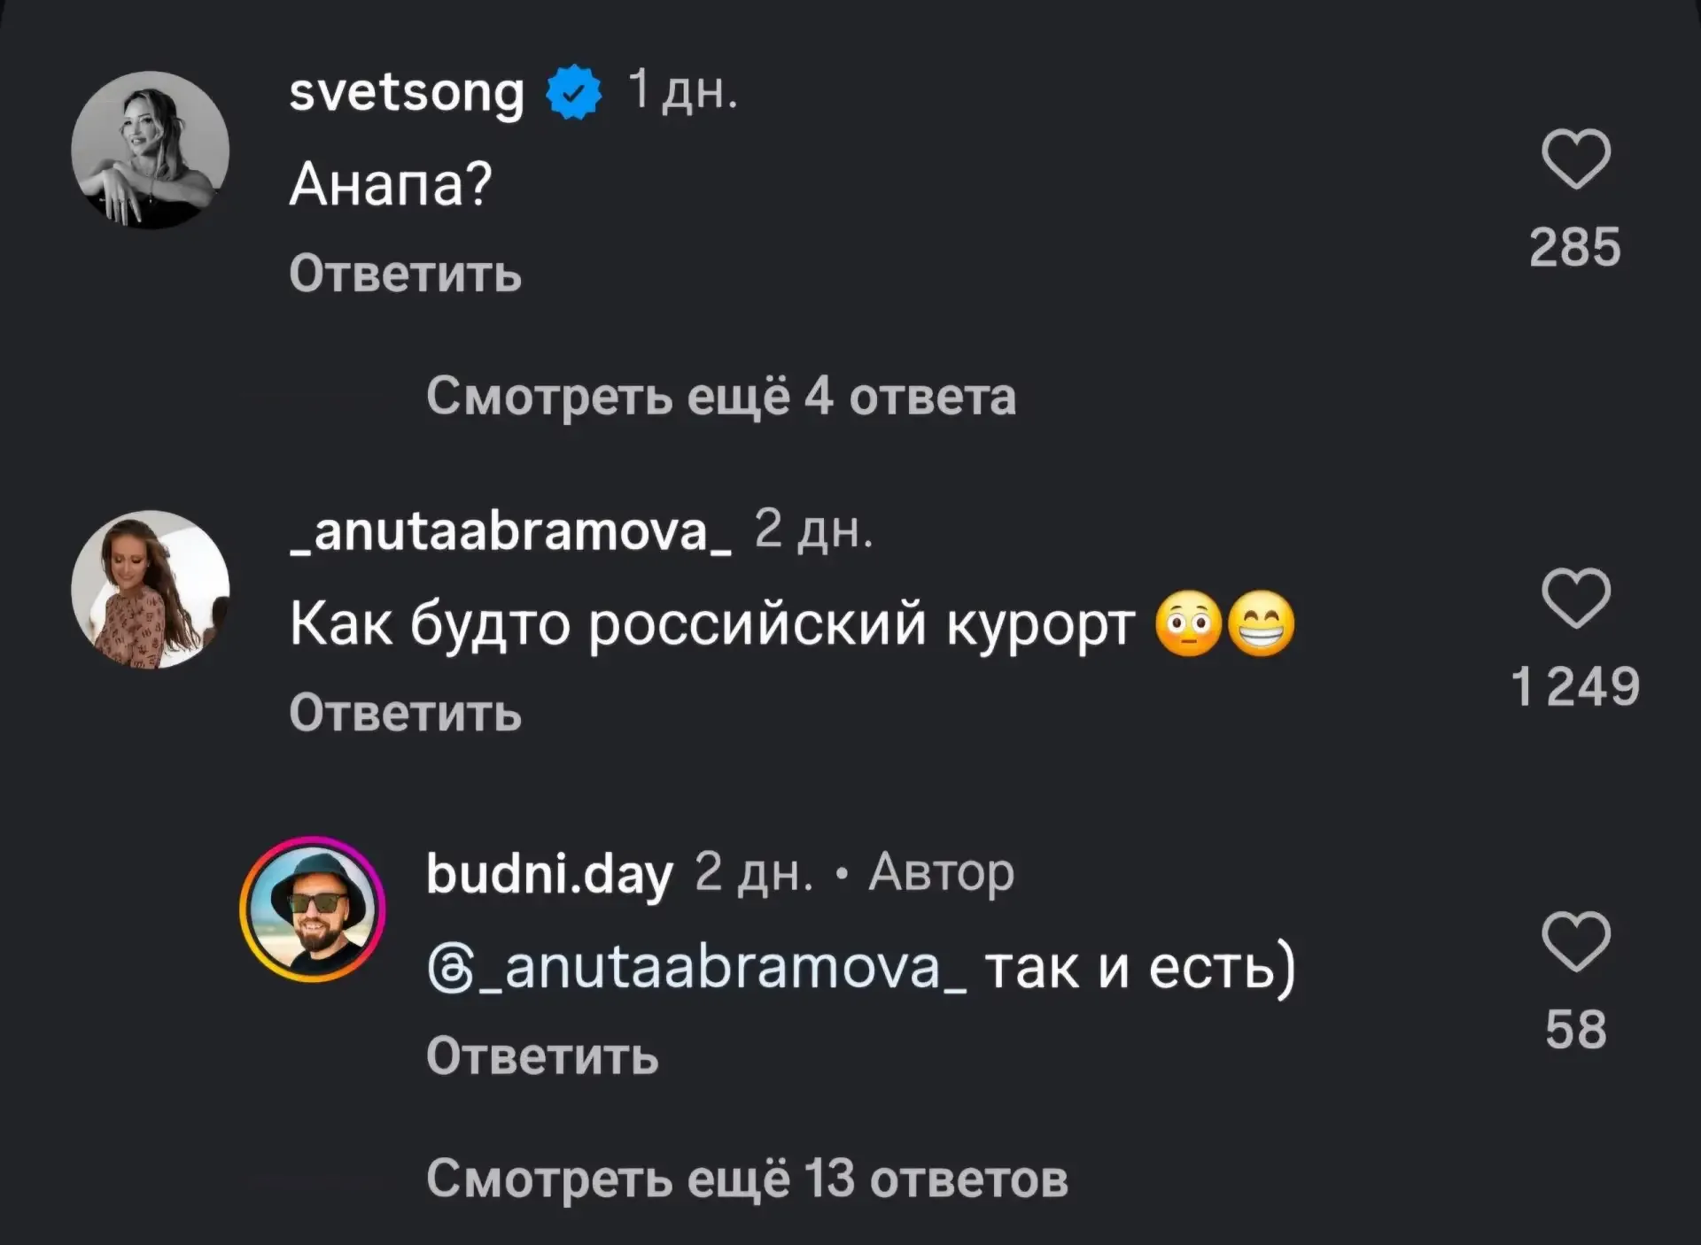The height and width of the screenshot is (1245, 1701).
Task: View the 285 likes count
Action: coord(1575,247)
